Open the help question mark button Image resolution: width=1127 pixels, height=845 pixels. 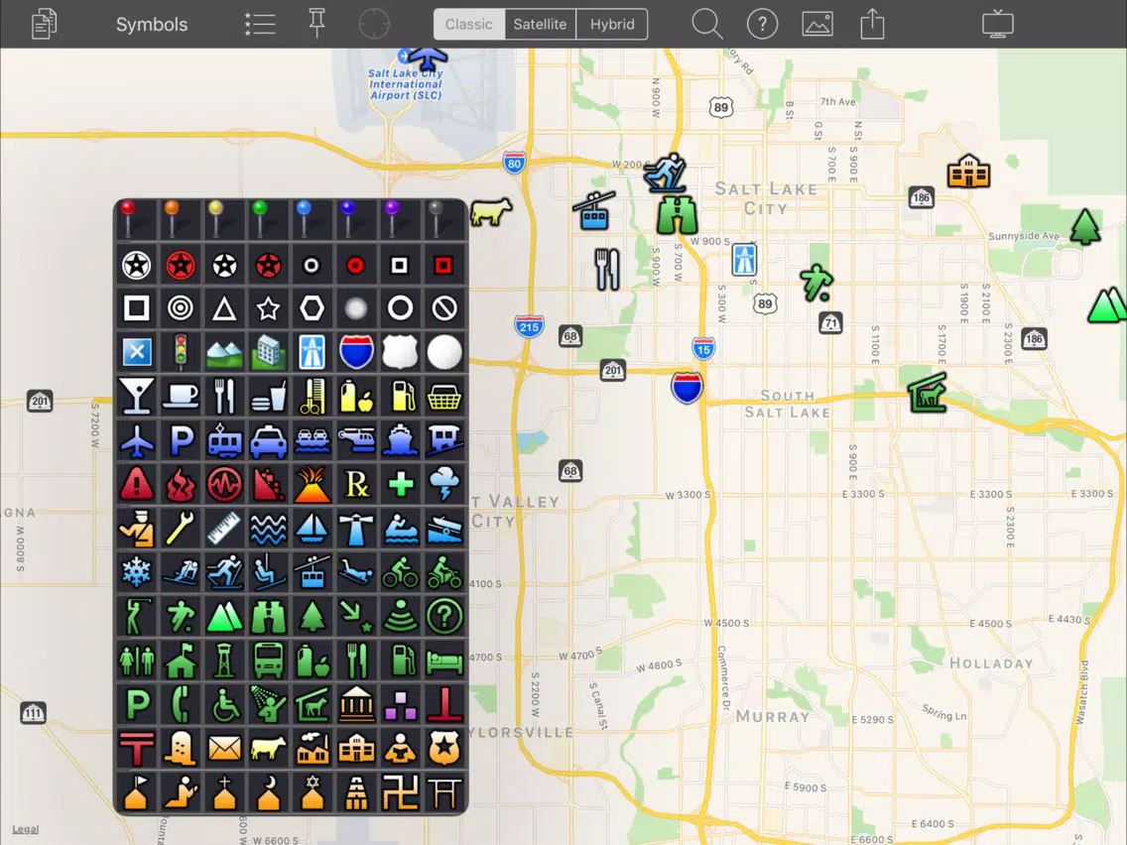(x=762, y=25)
